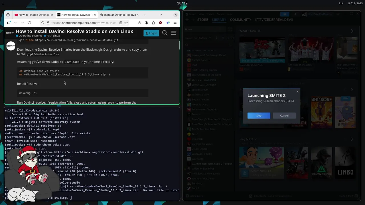Bookmark this page with the star

coord(126,23)
